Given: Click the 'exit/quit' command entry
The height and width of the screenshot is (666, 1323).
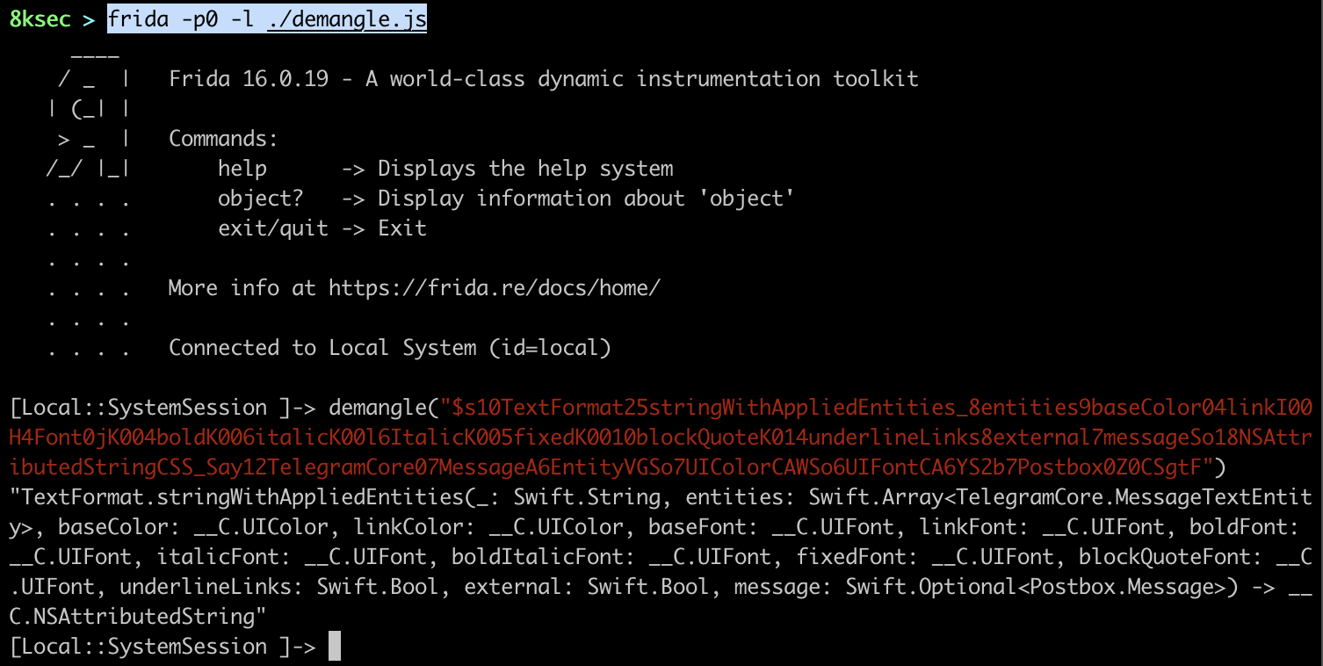Looking at the screenshot, I should click(x=272, y=228).
